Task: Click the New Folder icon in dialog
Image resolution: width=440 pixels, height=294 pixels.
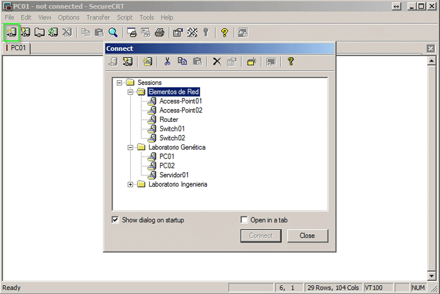Action: pos(251,62)
